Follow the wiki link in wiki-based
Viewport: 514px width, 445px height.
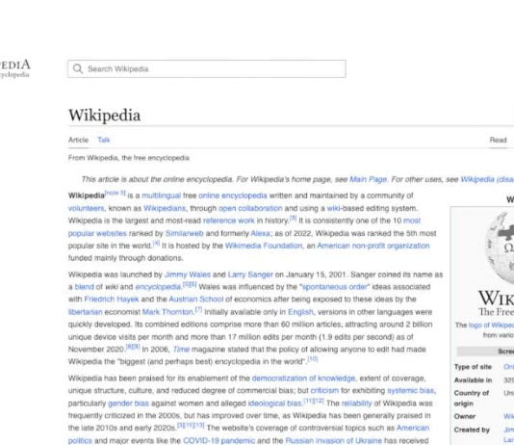[x=333, y=208]
